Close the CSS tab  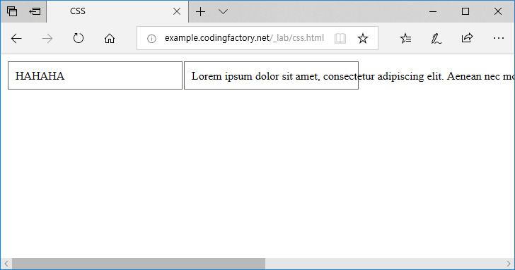(x=177, y=12)
